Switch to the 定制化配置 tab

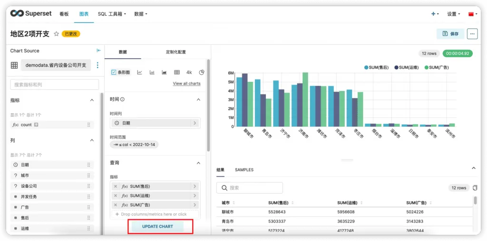[176, 52]
